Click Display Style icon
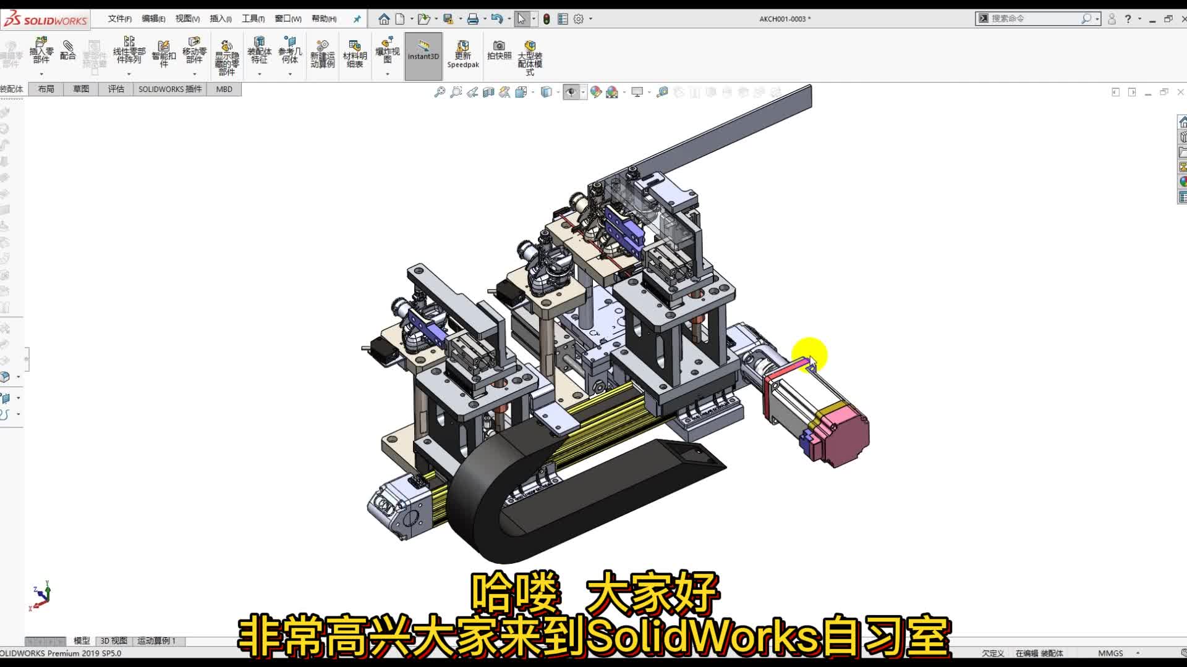This screenshot has height=667, width=1187. pos(546,92)
